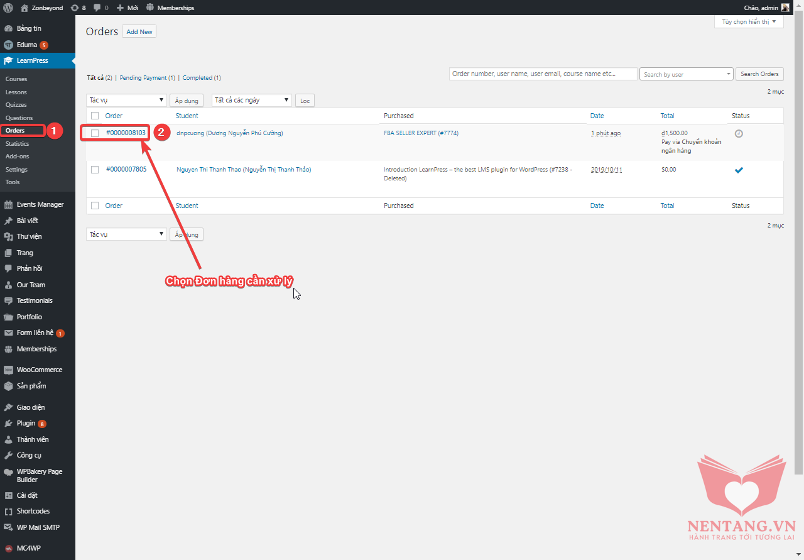Image resolution: width=804 pixels, height=560 pixels.
Task: Click the Công cụ wrench icon
Action: [x=8, y=455]
